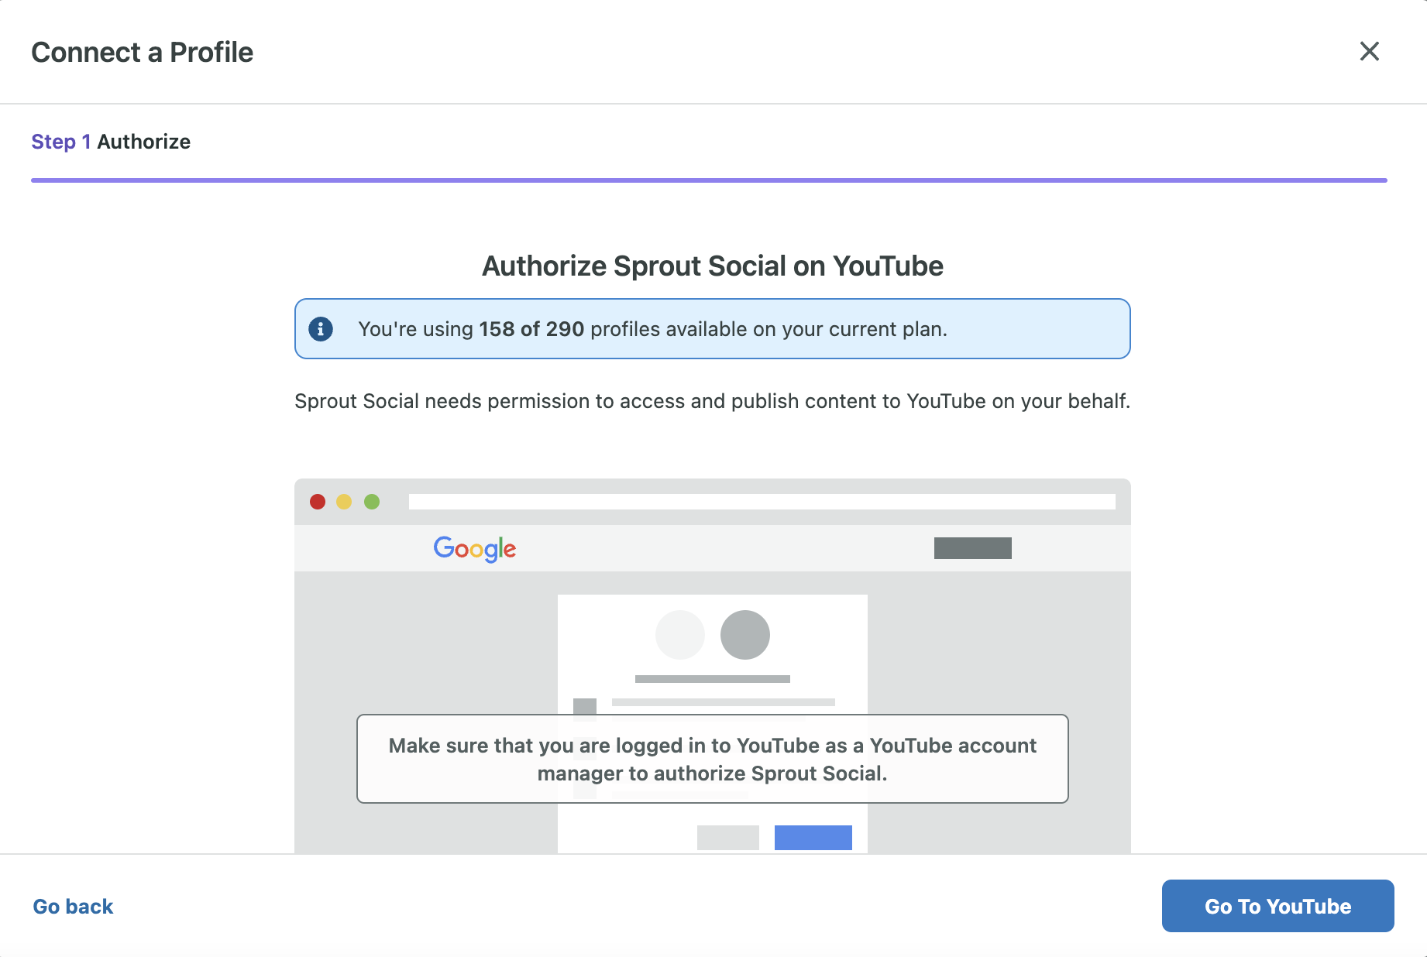Close the Connect a Profile dialog
The image size is (1427, 957).
click(x=1369, y=51)
